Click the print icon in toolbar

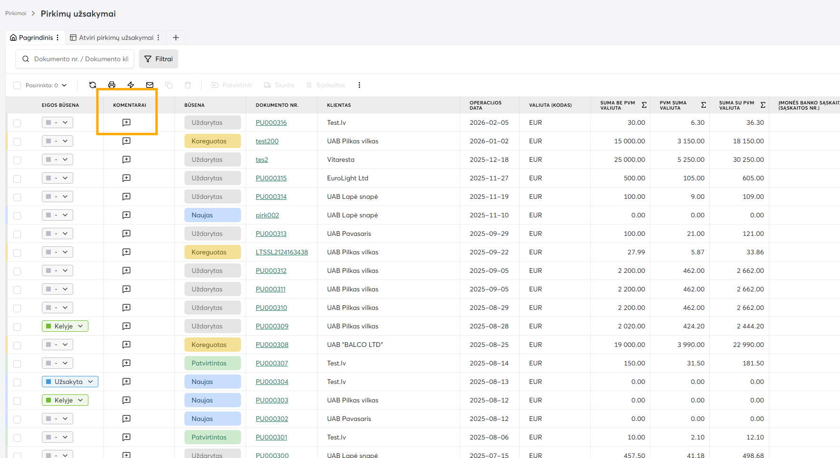112,85
